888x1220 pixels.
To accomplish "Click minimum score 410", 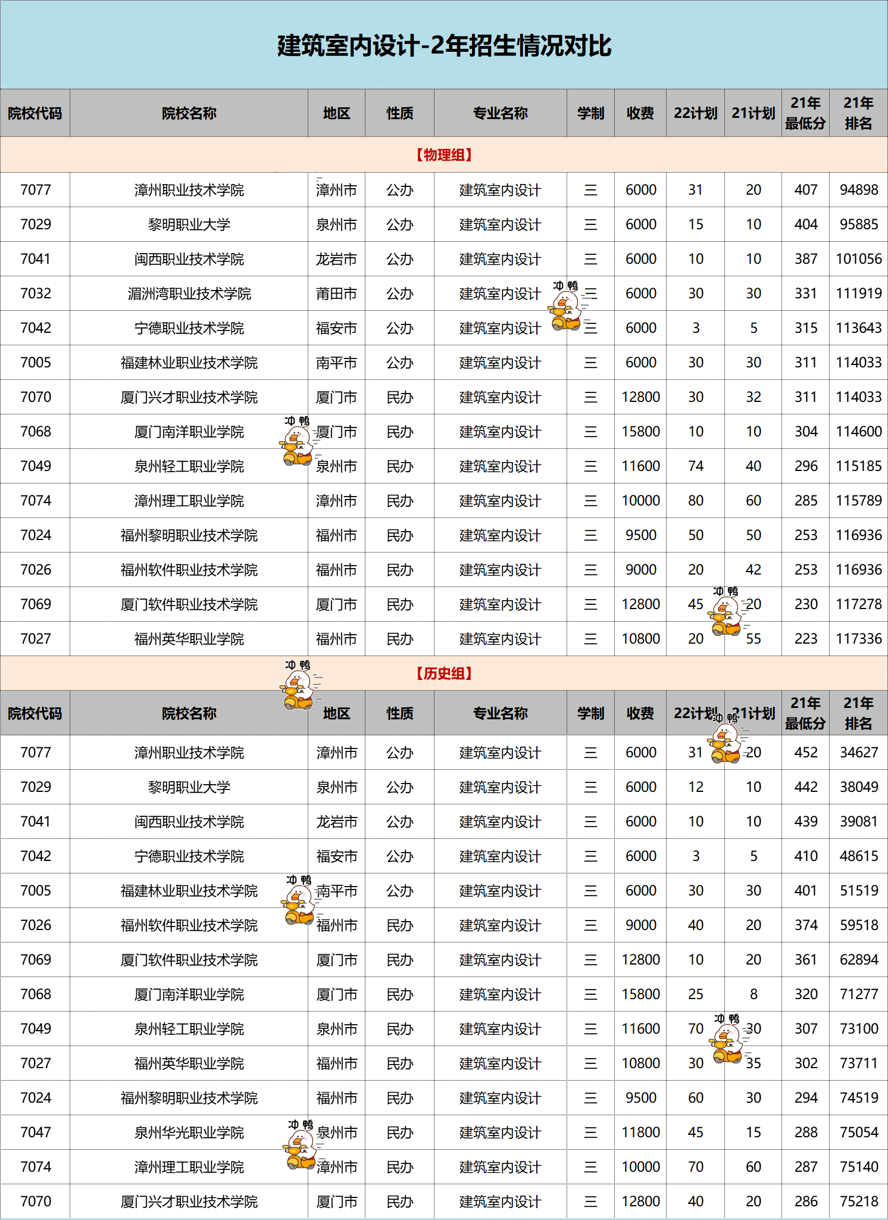I will click(806, 856).
